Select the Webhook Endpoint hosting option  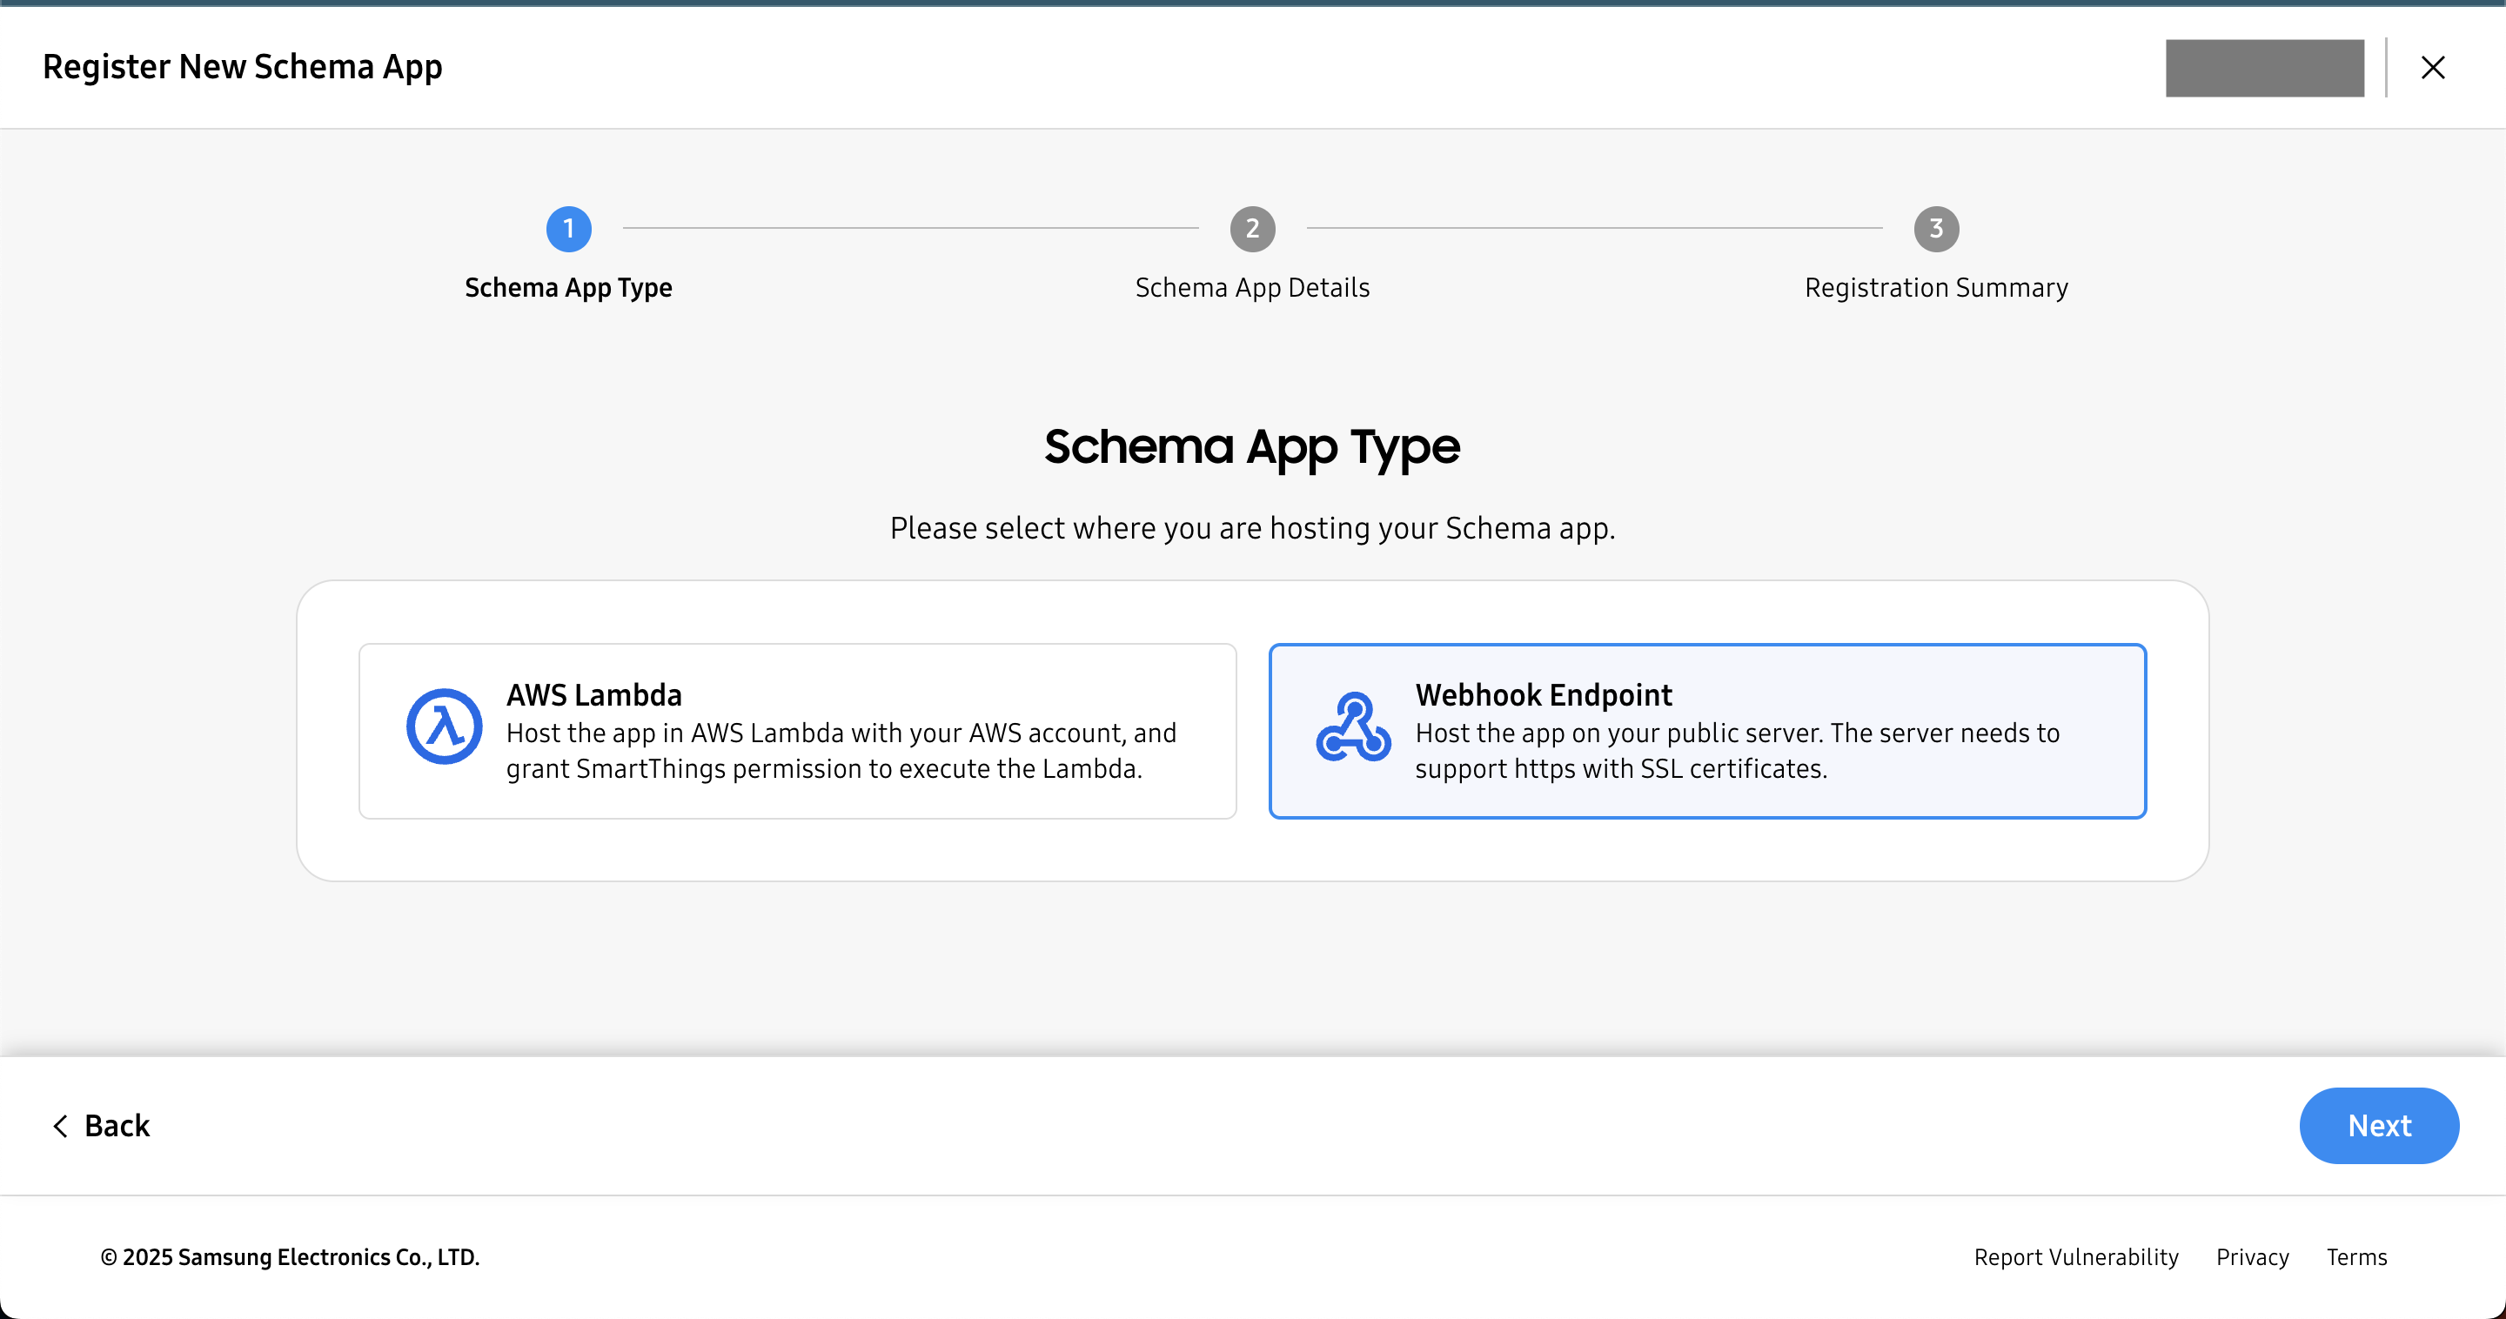click(1707, 731)
